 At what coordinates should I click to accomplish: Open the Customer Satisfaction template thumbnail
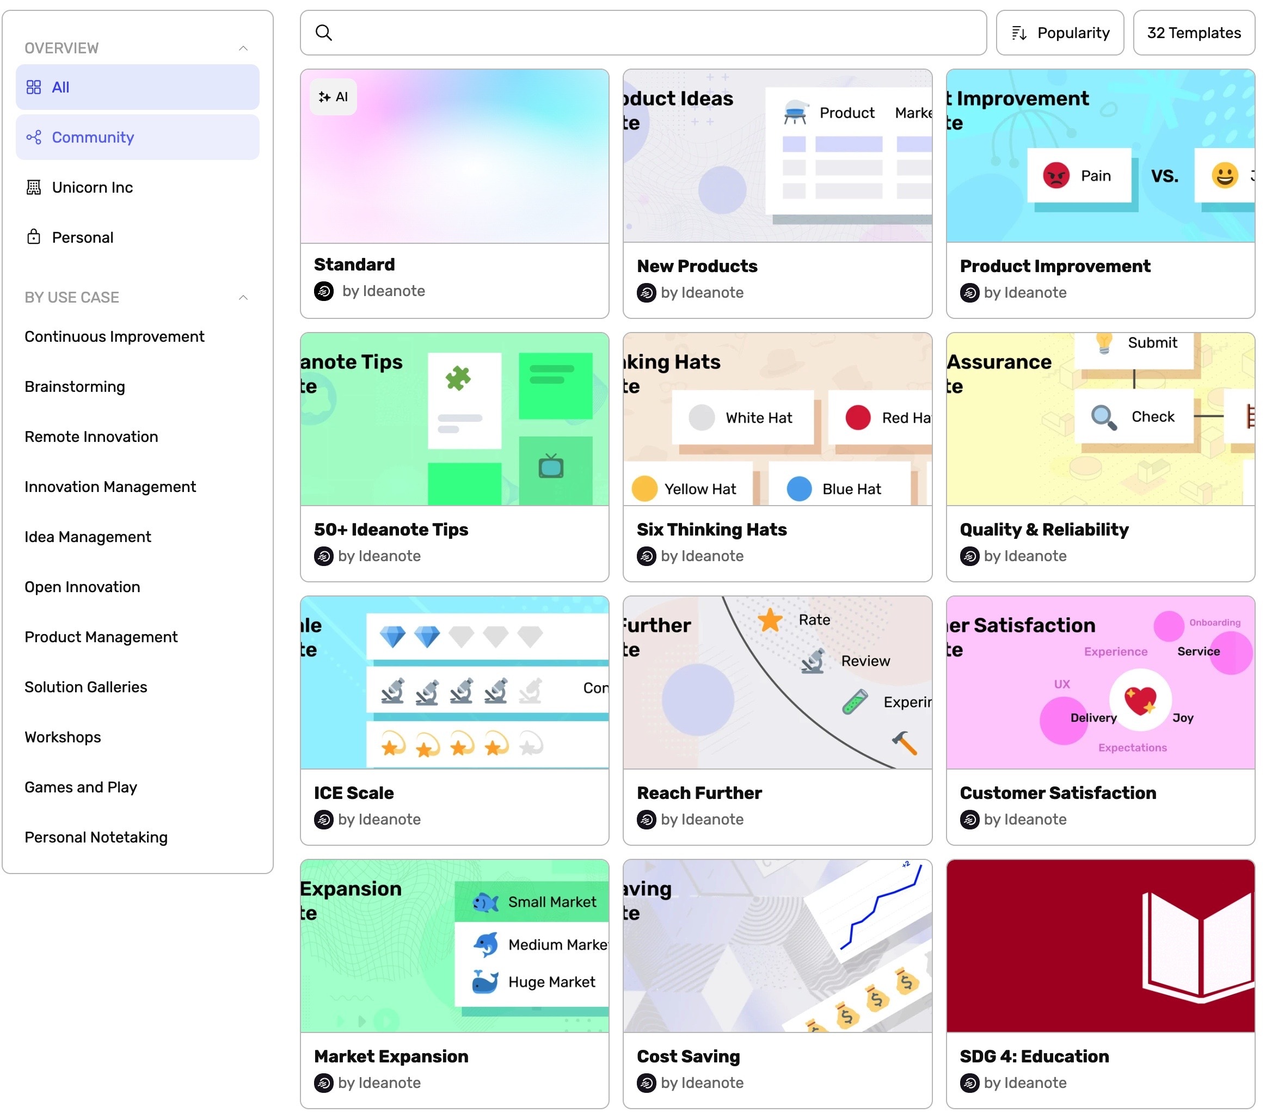(1099, 682)
